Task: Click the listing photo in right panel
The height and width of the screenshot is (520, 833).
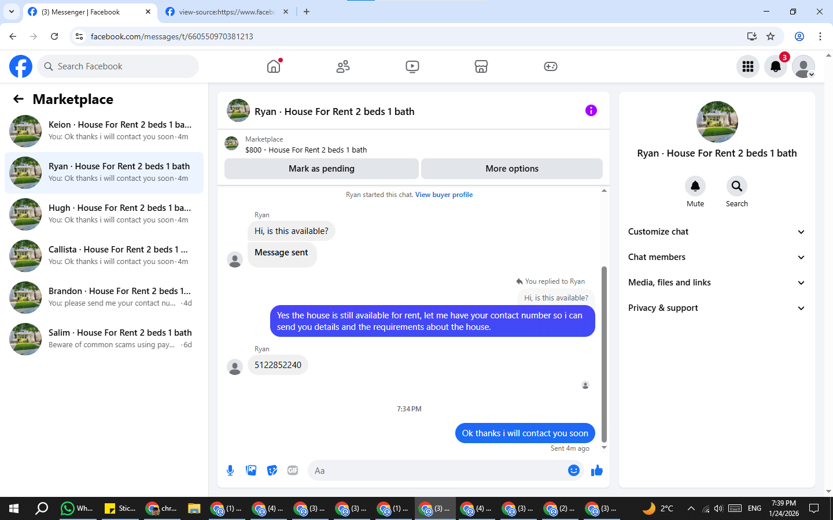Action: pos(717,122)
